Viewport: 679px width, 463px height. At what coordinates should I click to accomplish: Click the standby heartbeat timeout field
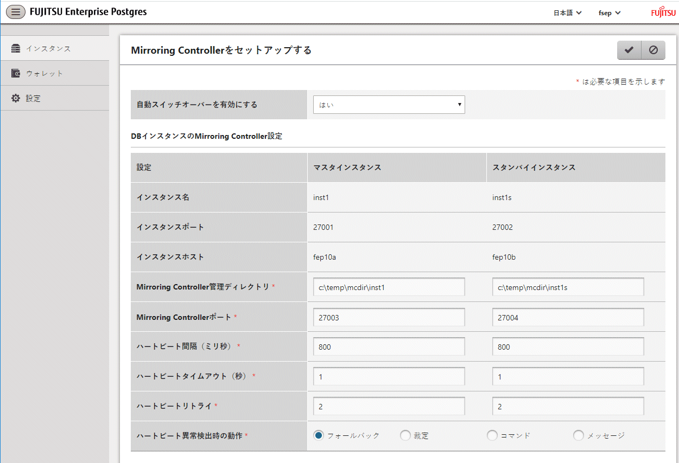click(x=568, y=376)
